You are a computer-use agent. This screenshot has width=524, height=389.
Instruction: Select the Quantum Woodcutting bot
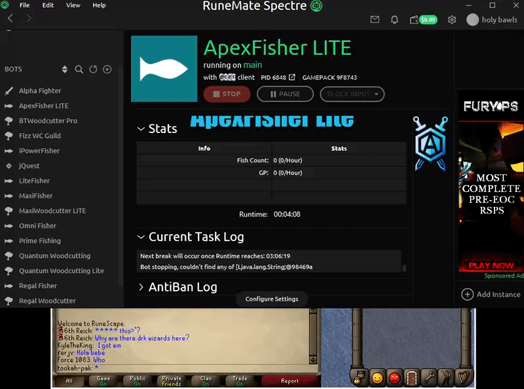pos(54,256)
